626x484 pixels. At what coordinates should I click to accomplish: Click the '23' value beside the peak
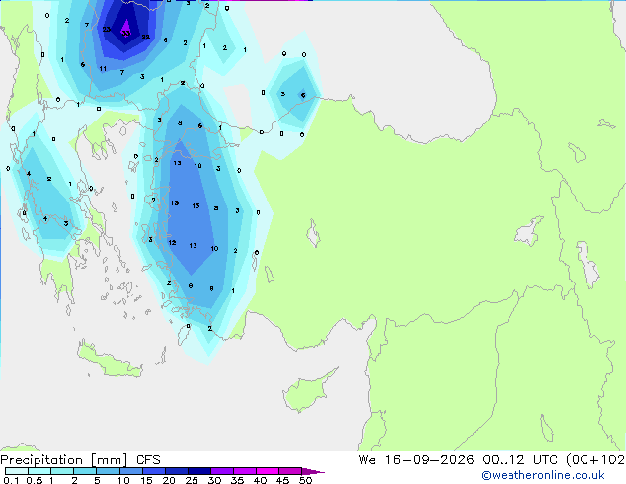tap(107, 30)
